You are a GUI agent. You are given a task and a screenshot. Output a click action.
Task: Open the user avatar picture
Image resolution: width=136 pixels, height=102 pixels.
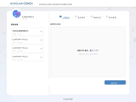point(17,14)
